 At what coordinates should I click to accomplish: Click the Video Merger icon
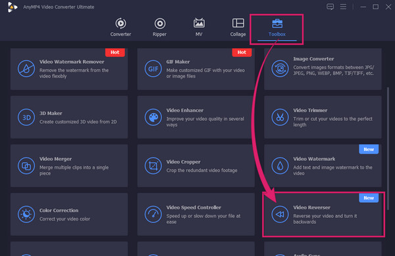pos(26,166)
